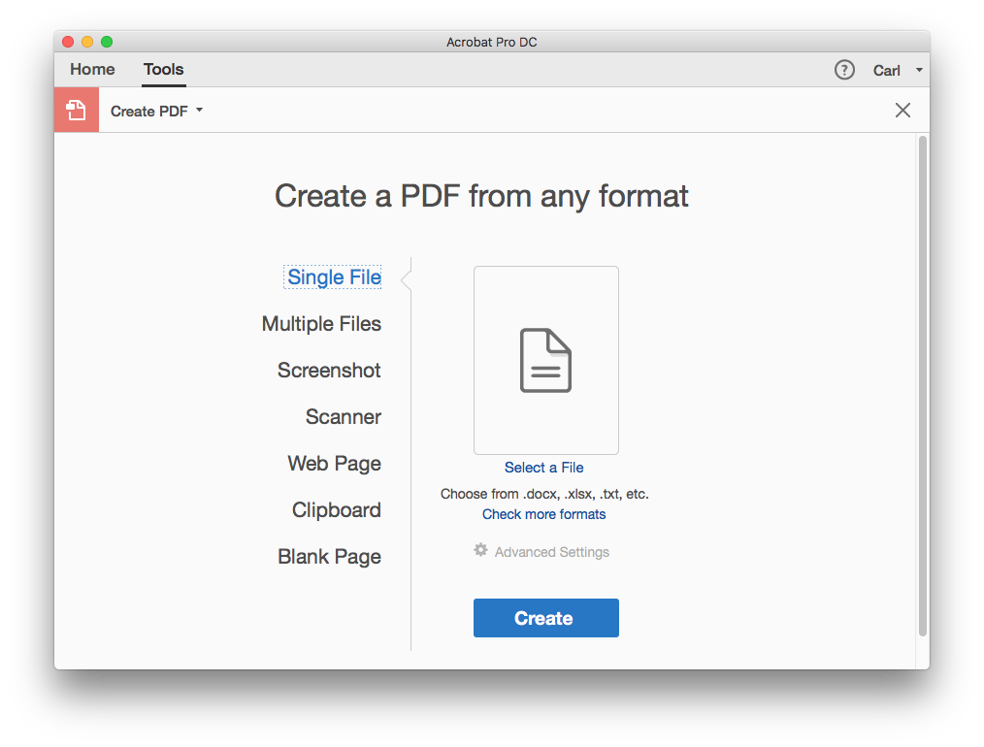Screen dimensions: 984x747
Task: Expand the Create PDF dropdown arrow
Action: [x=200, y=111]
